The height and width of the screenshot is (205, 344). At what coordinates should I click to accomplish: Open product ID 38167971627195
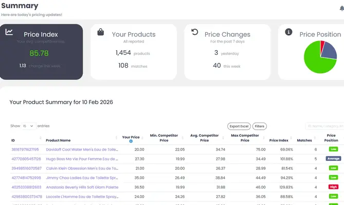click(x=25, y=150)
